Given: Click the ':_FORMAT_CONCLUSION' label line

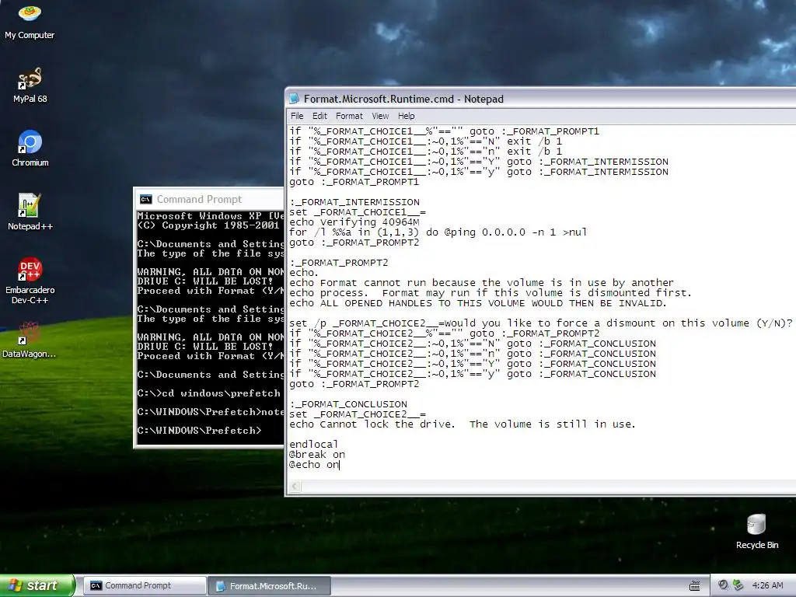Looking at the screenshot, I should [x=348, y=404].
